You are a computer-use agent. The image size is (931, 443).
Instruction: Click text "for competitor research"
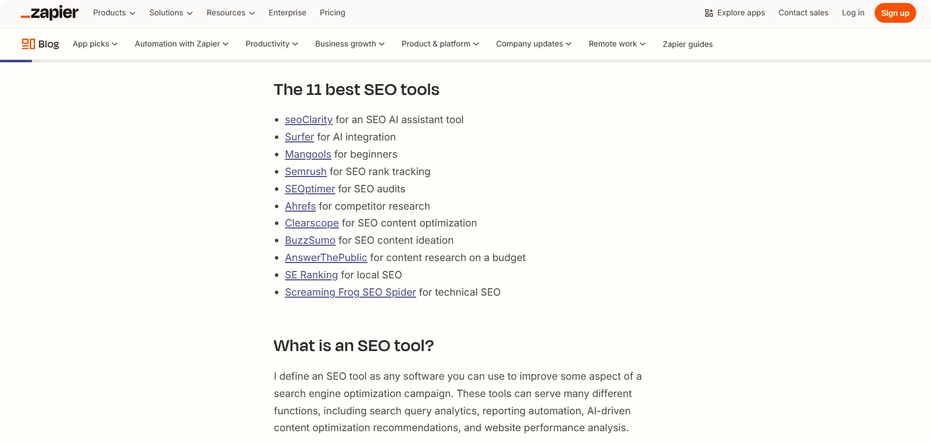click(x=374, y=206)
